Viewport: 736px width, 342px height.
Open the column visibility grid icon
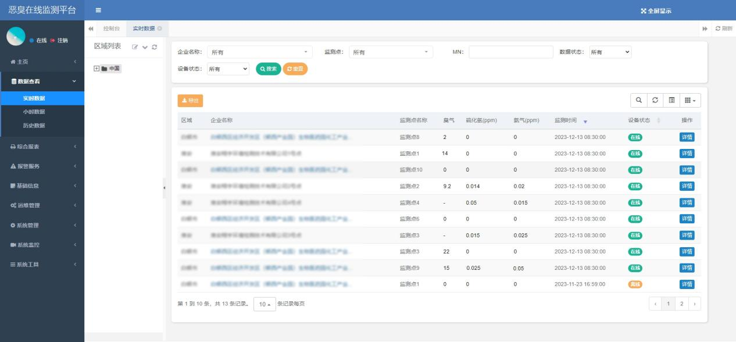tap(688, 100)
